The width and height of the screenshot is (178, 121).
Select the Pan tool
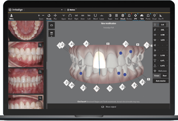(x=55, y=17)
